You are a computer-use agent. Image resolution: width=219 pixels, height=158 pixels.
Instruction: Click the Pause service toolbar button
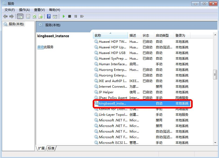point(76,16)
